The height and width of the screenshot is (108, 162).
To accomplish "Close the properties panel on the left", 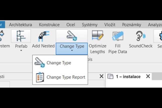I will [x=102, y=76].
